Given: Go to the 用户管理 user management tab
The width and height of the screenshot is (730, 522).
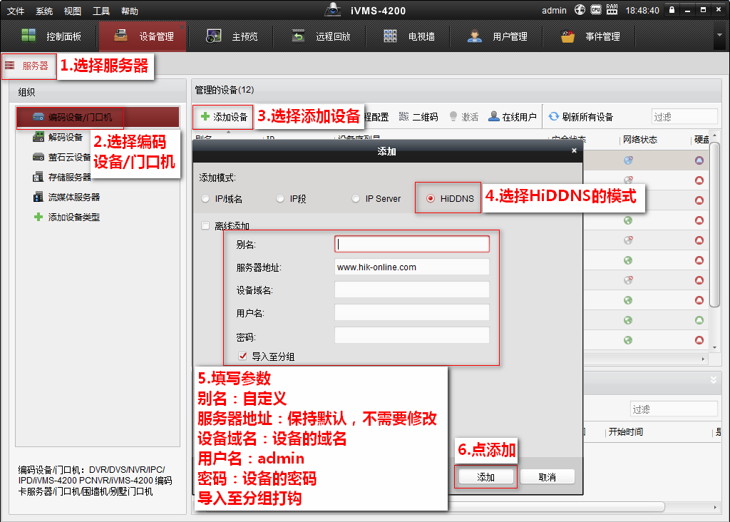Looking at the screenshot, I should [497, 36].
